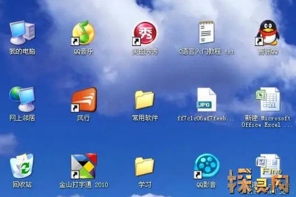
Task: Click the 金山打字通 2010 text label
Action: pos(83,185)
